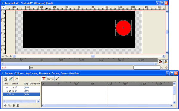
Task: Switch to the Curves tab
Action: (50, 79)
